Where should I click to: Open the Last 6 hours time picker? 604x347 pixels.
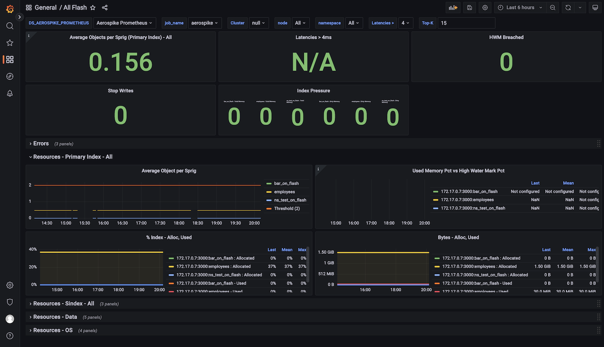[520, 8]
